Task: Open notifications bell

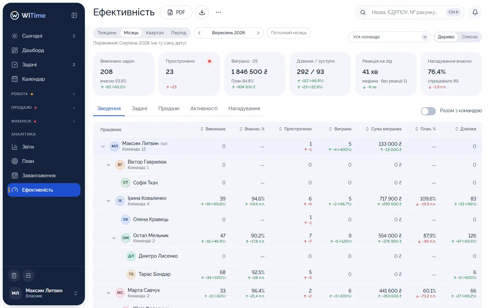Action: (475, 12)
